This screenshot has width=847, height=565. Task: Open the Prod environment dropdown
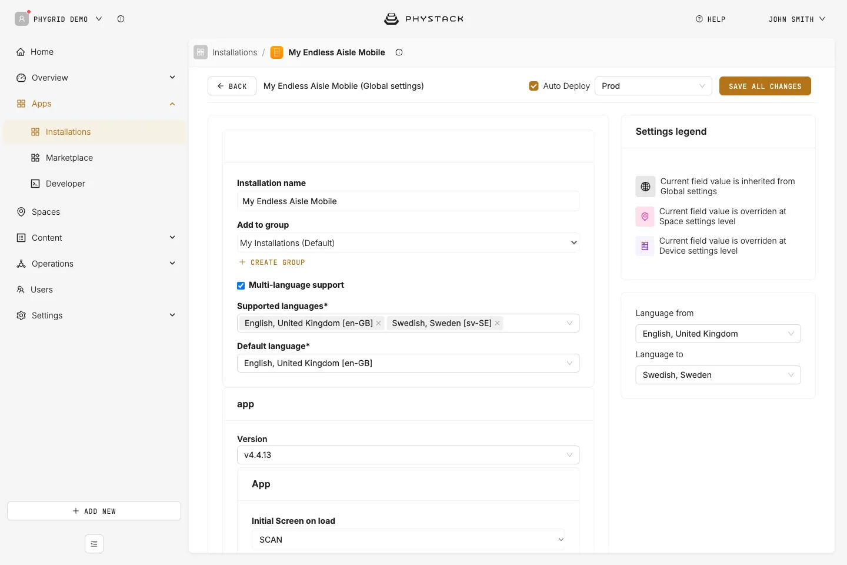click(653, 86)
